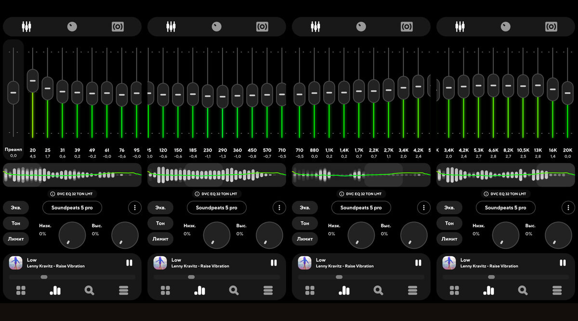Image resolution: width=578 pixels, height=321 pixels.
Task: Open the Soundpeats 5 pro preset dropdown
Action: (72, 207)
